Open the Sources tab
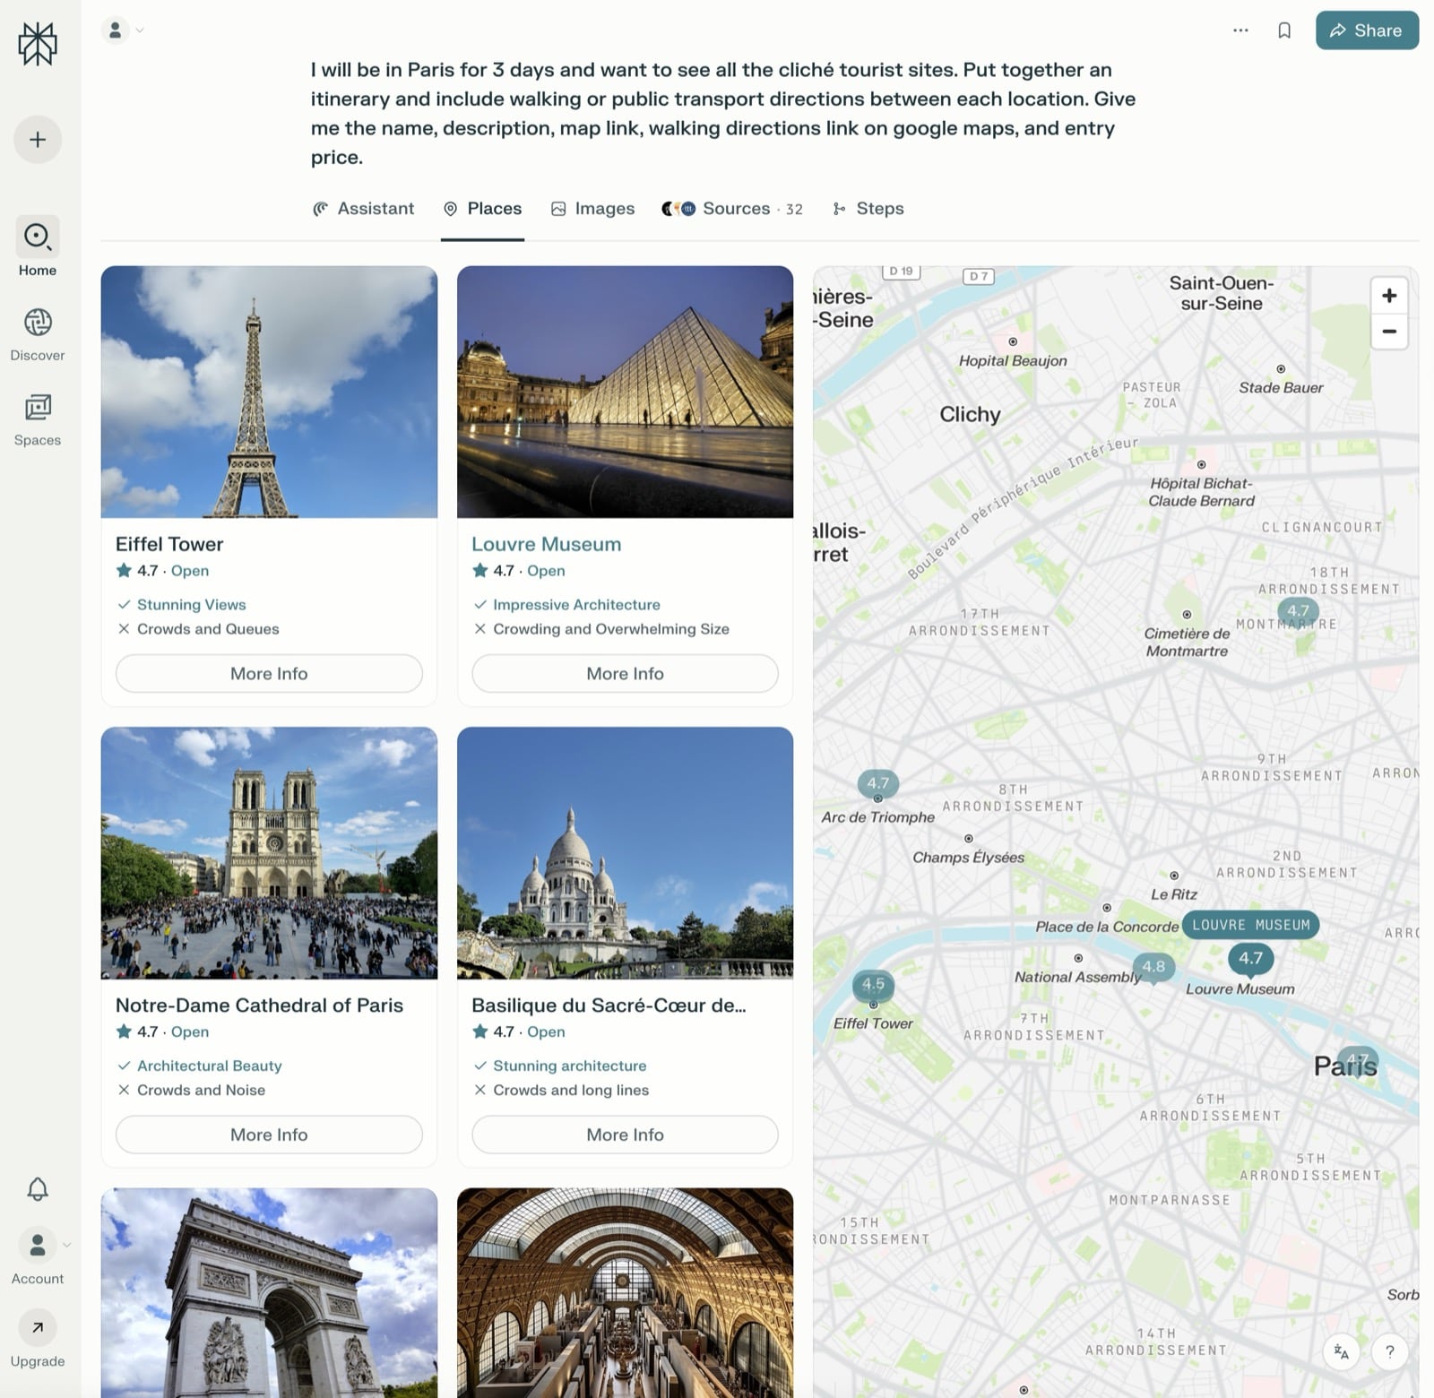The width and height of the screenshot is (1434, 1398). tap(732, 209)
